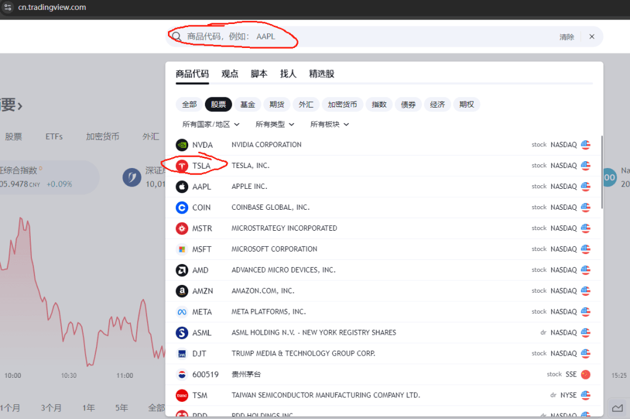Select the 期权 filter chip

coord(466,105)
